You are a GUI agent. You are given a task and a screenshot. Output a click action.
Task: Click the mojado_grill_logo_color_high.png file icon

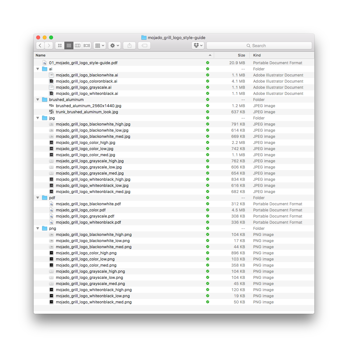51,253
